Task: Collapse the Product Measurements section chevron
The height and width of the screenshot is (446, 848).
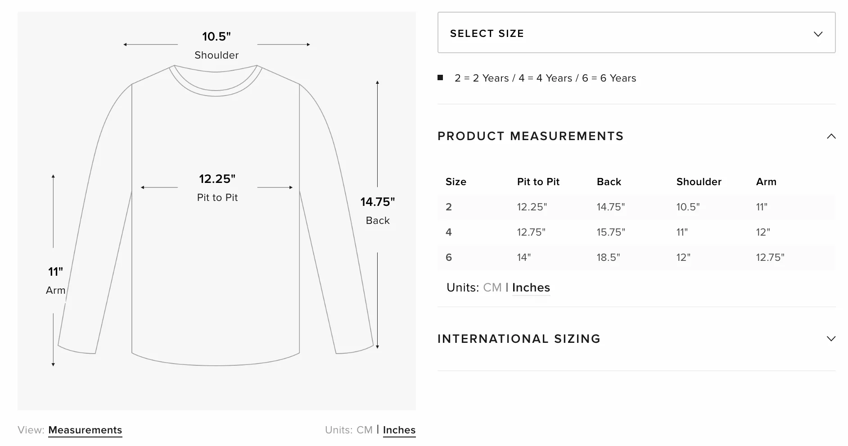Action: tap(831, 136)
